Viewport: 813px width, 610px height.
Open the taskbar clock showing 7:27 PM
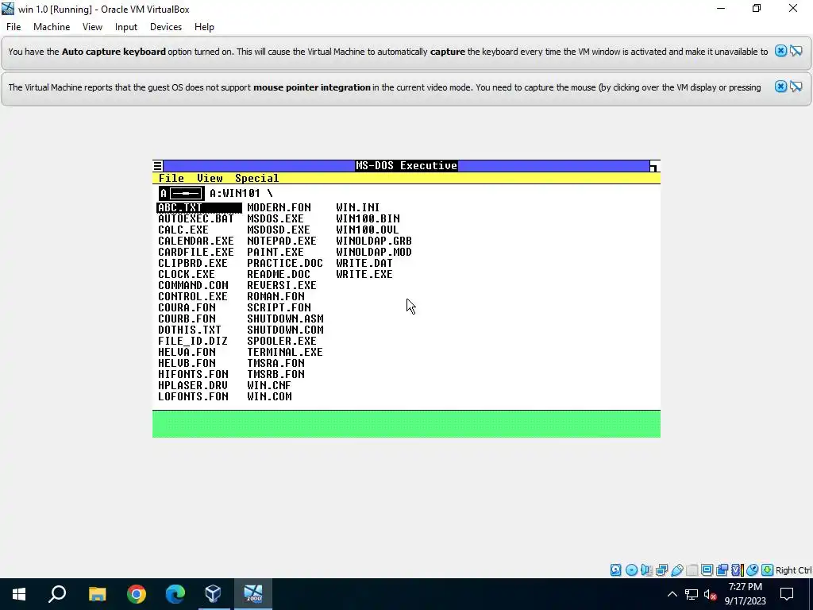[745, 594]
